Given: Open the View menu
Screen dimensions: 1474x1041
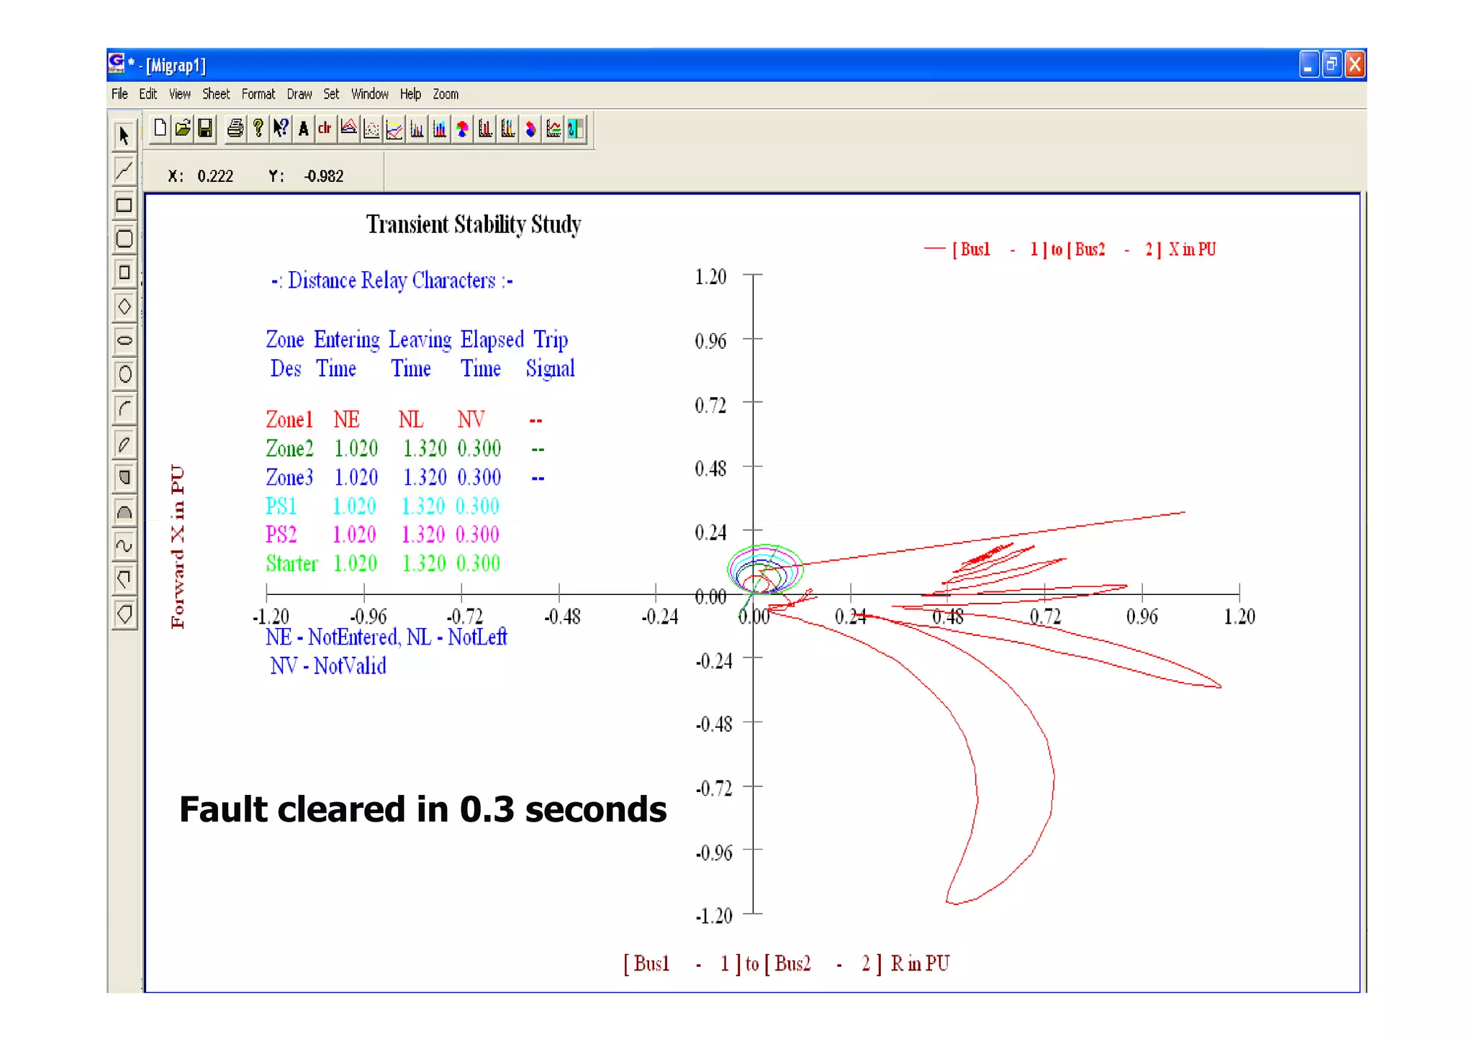Looking at the screenshot, I should 180,94.
